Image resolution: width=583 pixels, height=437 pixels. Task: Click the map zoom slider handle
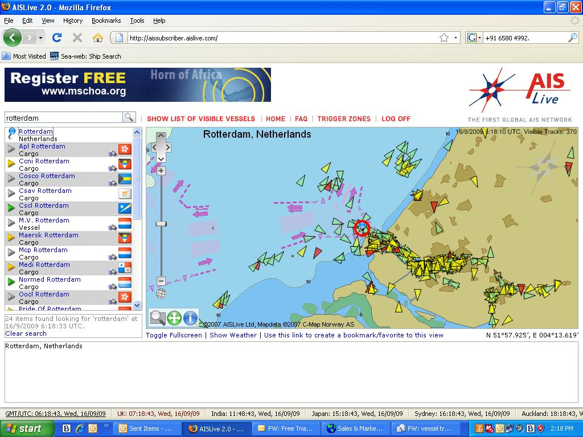pos(161,224)
